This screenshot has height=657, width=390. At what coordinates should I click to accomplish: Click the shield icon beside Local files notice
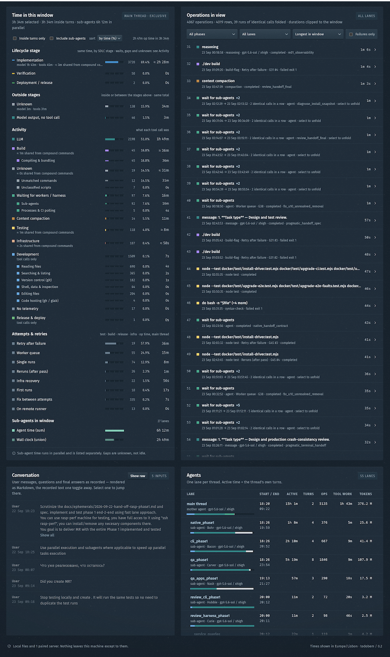tap(9, 646)
